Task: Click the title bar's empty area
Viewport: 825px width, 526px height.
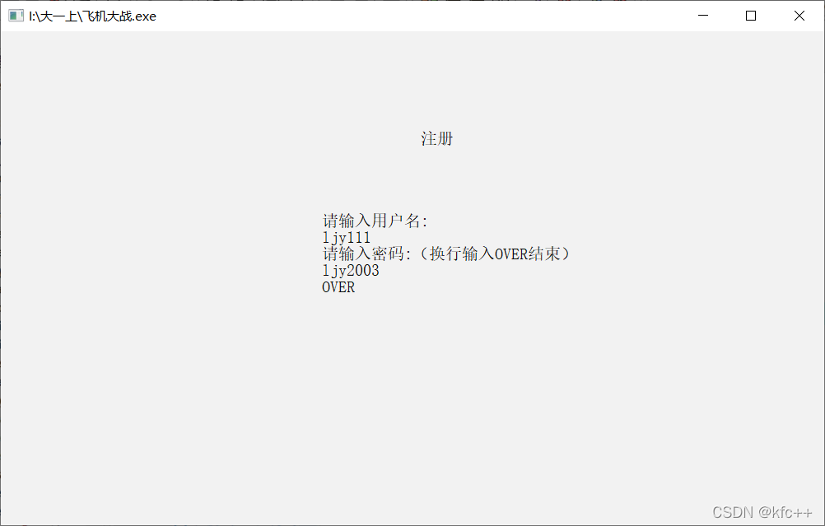Action: click(421, 16)
